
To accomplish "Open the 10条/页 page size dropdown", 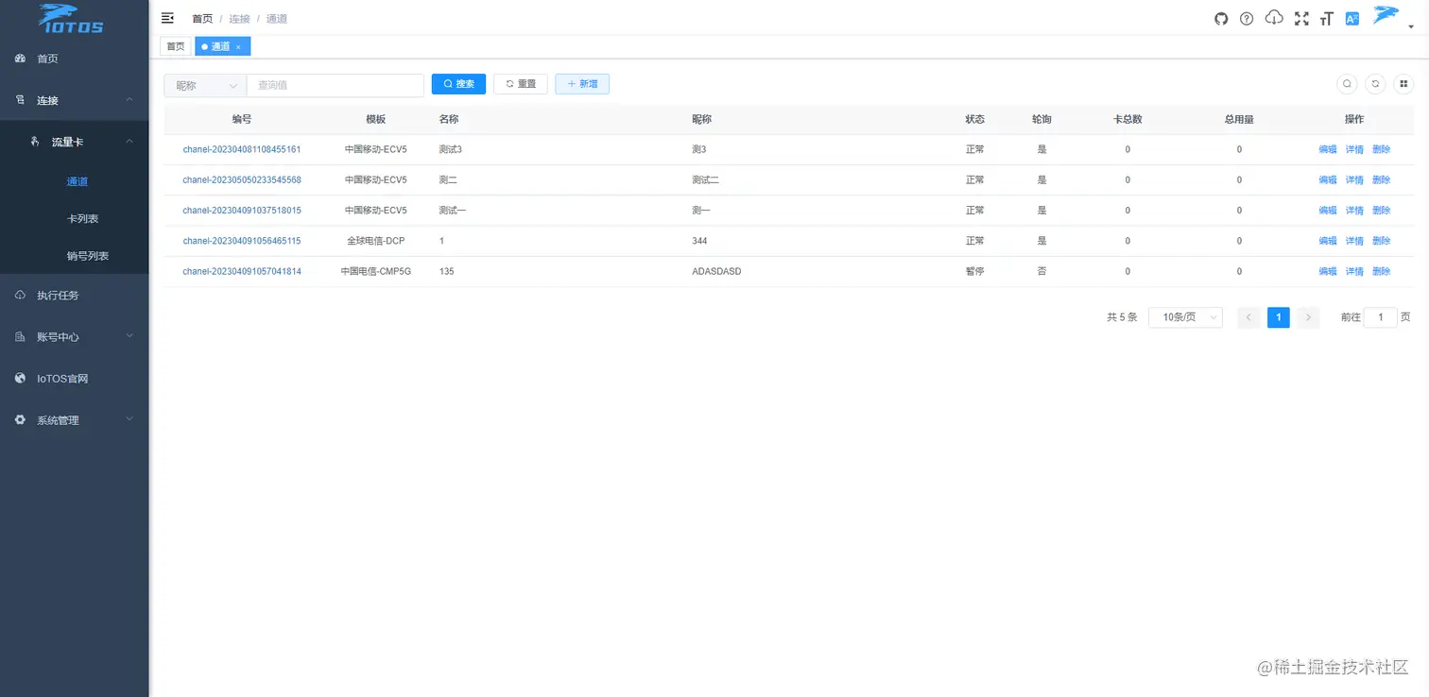I will [1185, 317].
